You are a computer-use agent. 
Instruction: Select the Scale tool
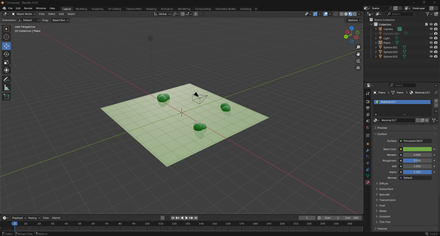pos(7,62)
